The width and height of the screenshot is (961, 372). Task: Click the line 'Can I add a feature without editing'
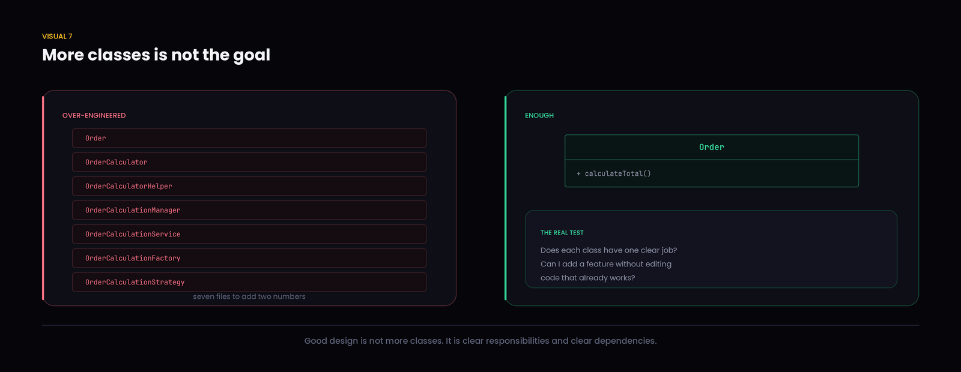click(x=606, y=264)
